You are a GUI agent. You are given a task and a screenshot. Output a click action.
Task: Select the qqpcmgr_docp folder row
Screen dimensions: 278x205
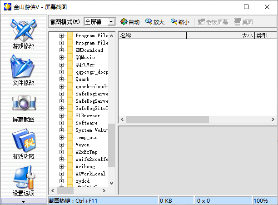pos(92,72)
